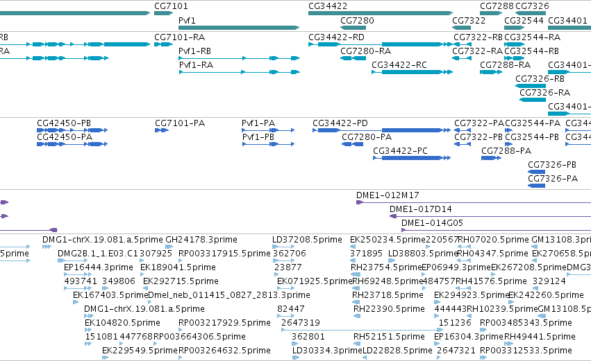This screenshot has height=361, width=591.
Task: Click EST EK189041.5prime
Action: (178, 267)
